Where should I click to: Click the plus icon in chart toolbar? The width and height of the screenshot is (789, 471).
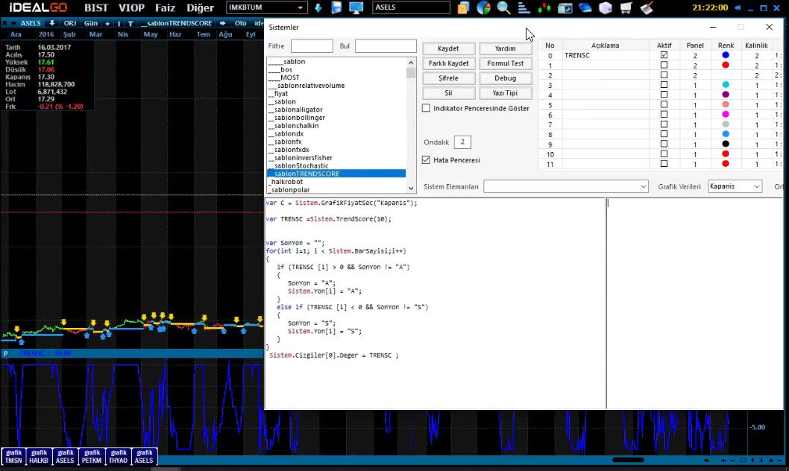tap(107, 23)
